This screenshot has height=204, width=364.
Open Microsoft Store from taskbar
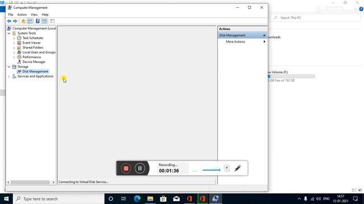[x=163, y=199]
